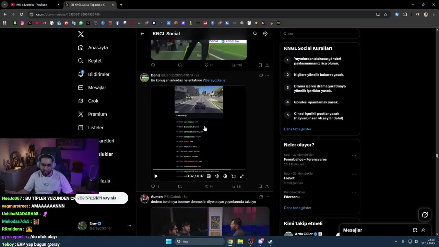Open Grok from the sidebar
The image size is (439, 247).
(x=88, y=101)
